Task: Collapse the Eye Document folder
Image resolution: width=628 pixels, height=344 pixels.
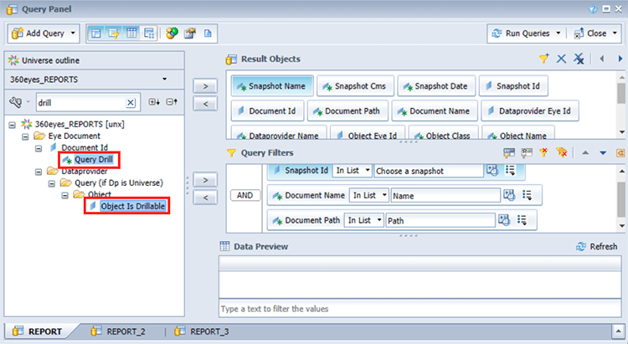Action: point(25,136)
